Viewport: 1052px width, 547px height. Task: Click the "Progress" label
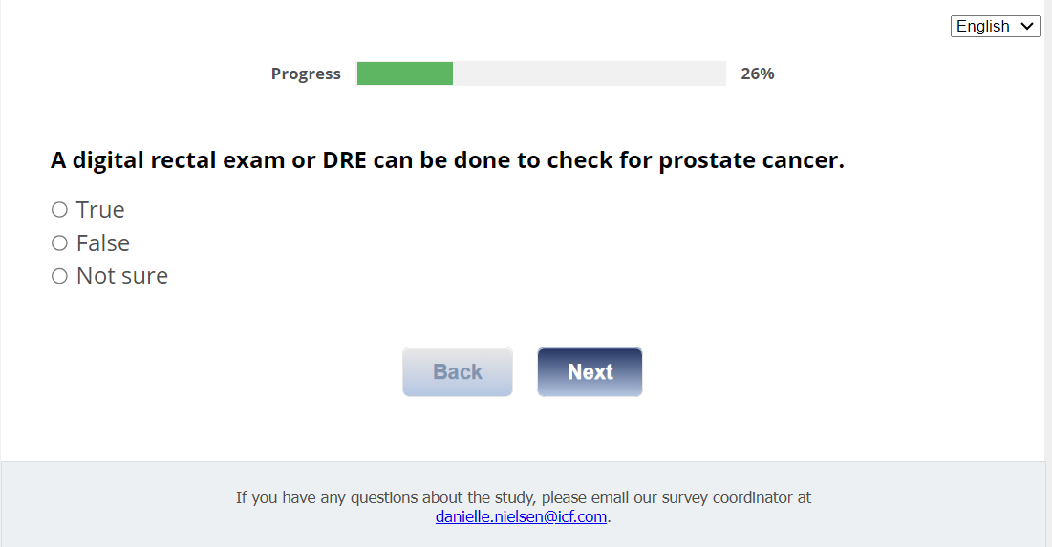click(x=306, y=74)
